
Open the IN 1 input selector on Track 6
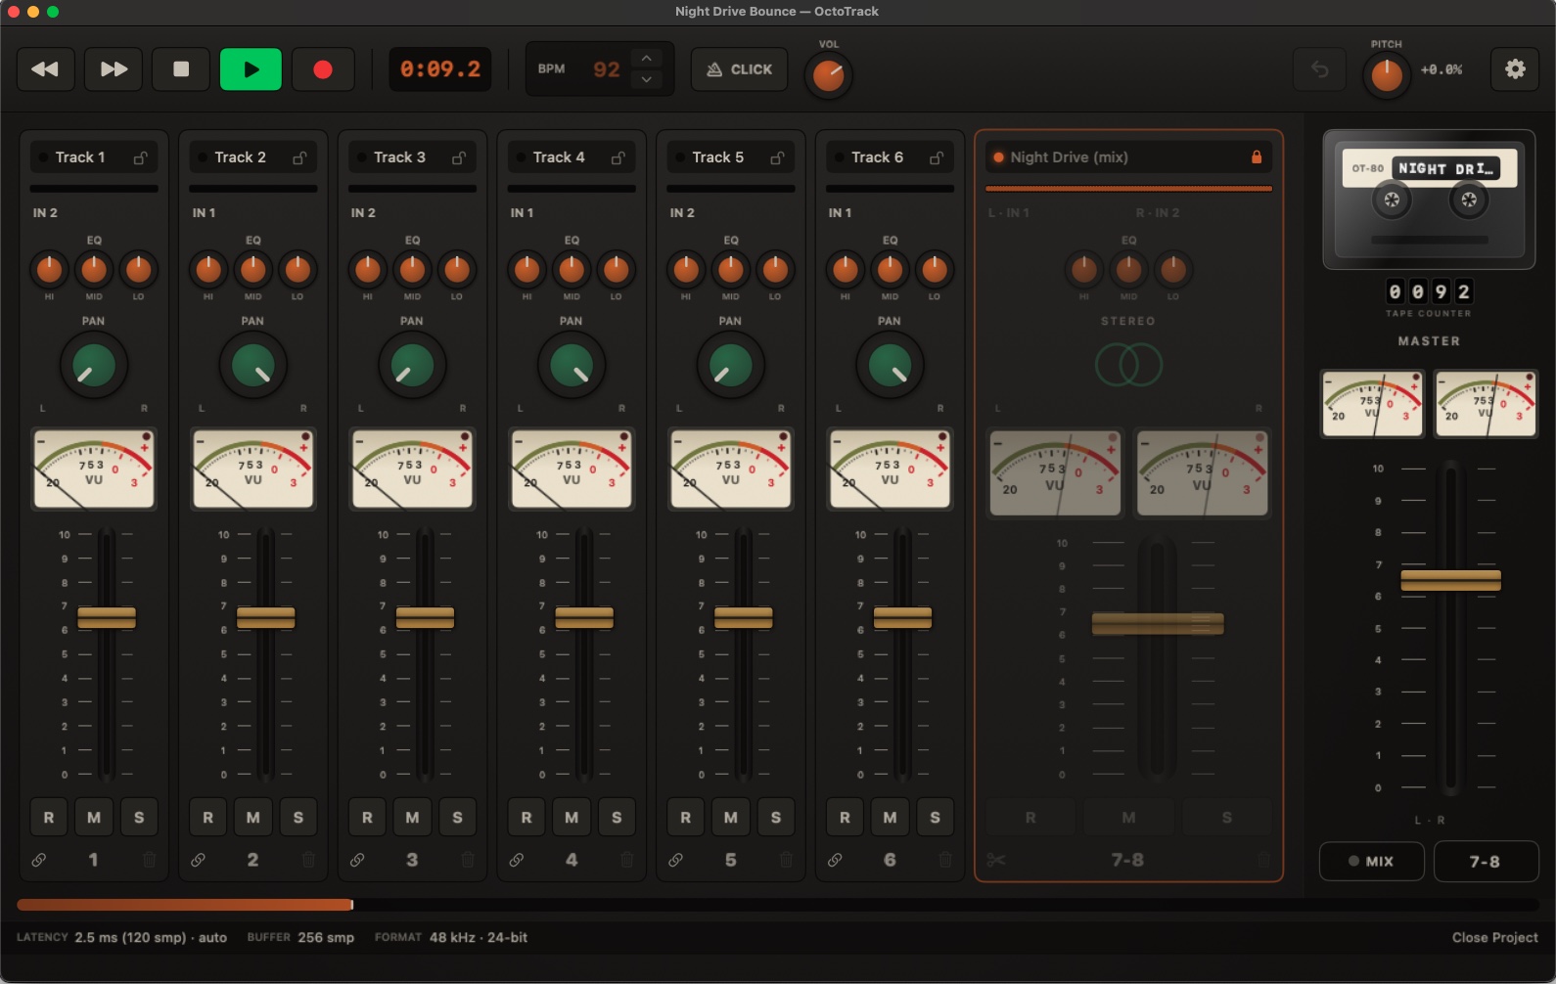pos(840,212)
